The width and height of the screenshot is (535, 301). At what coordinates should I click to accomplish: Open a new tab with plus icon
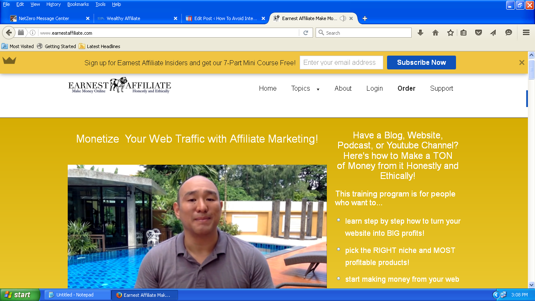tap(365, 18)
